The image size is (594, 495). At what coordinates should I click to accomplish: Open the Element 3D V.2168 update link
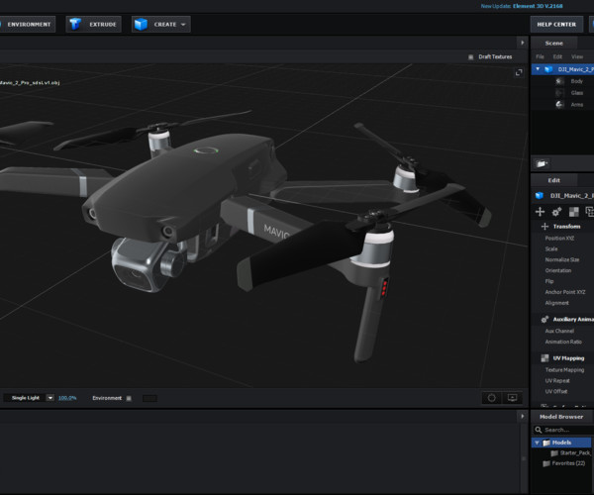(538, 6)
